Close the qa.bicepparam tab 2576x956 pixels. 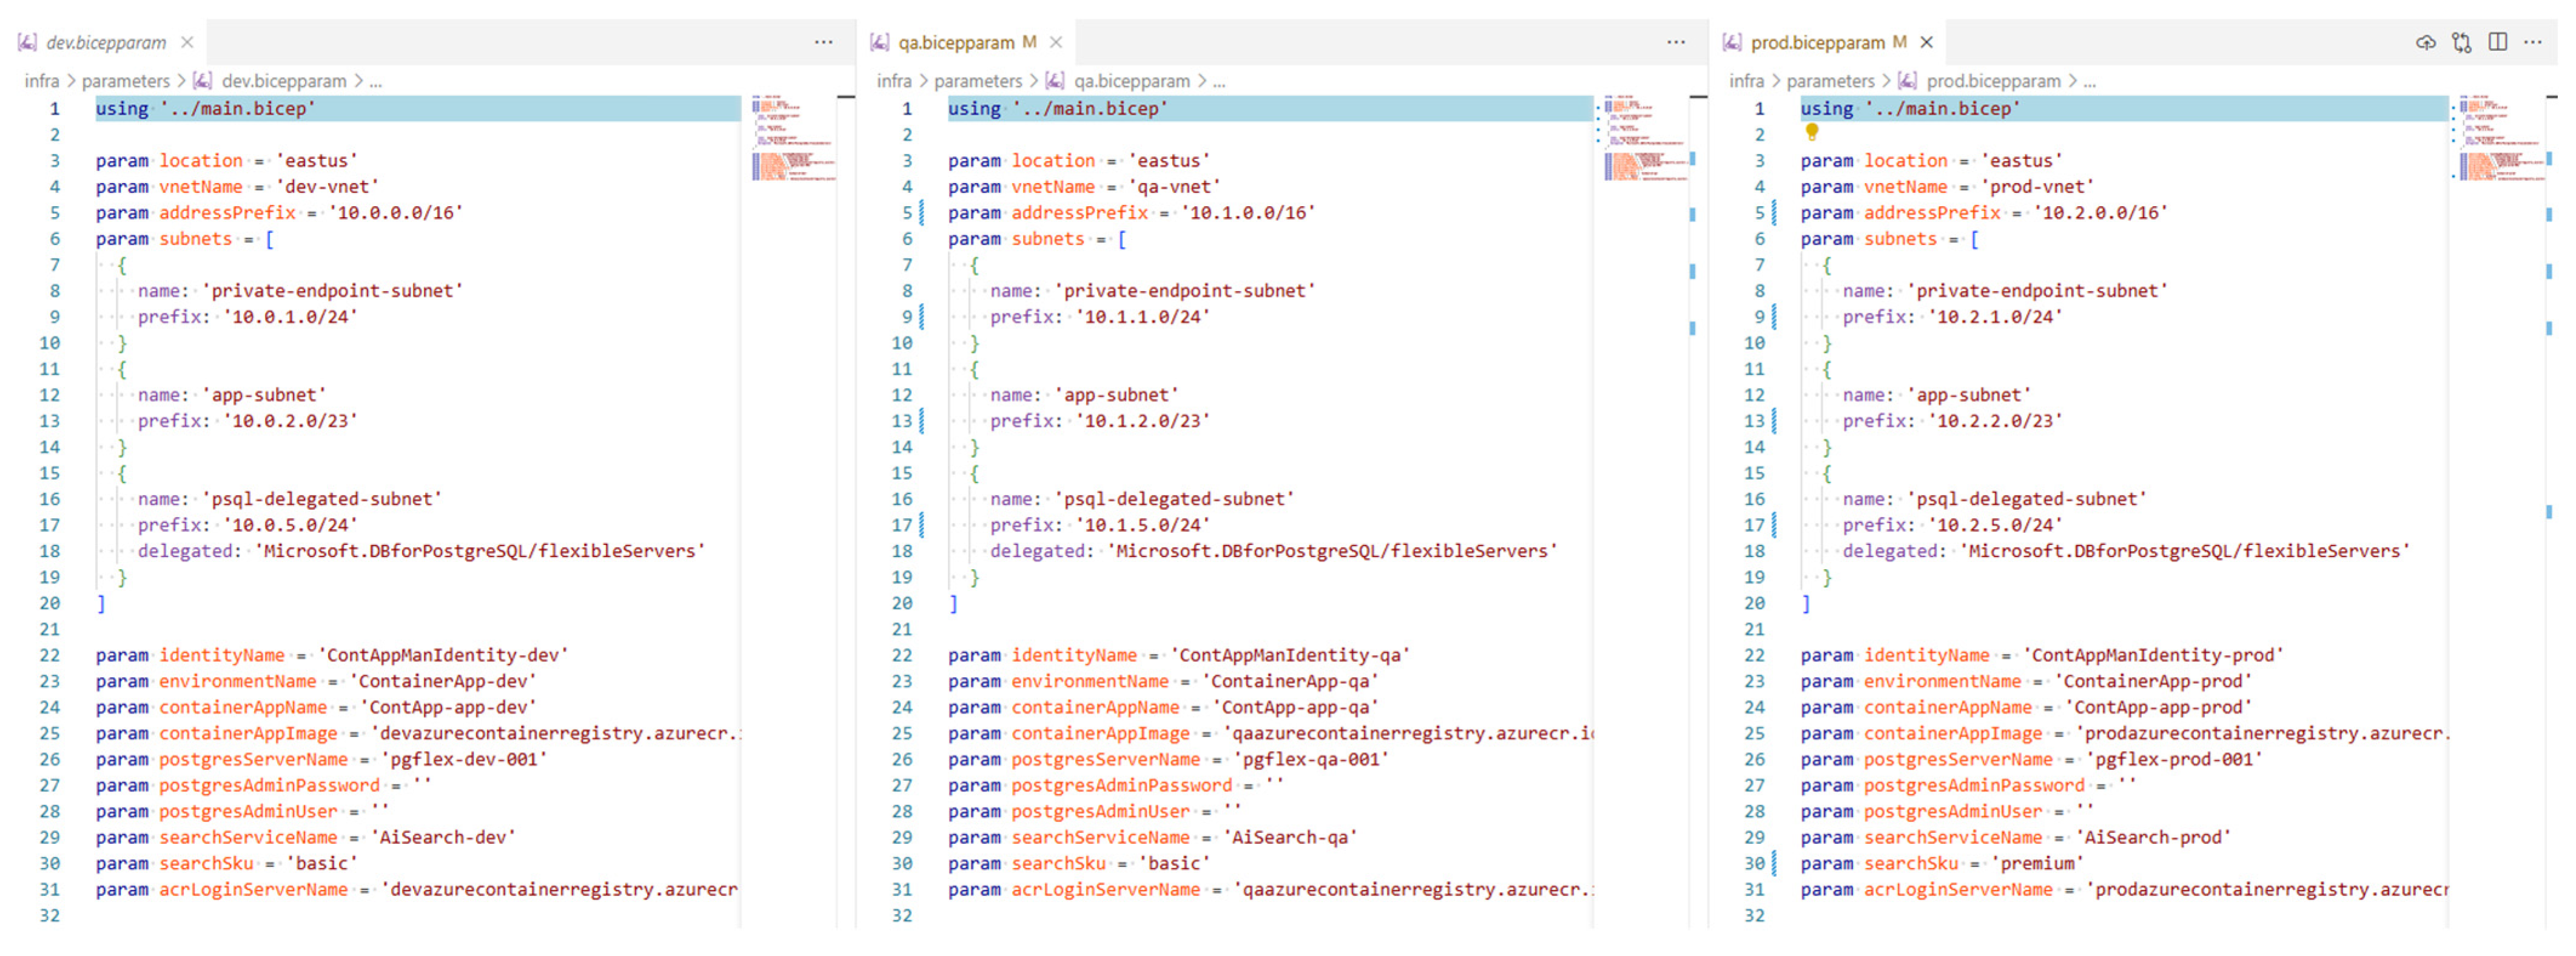1056,42
